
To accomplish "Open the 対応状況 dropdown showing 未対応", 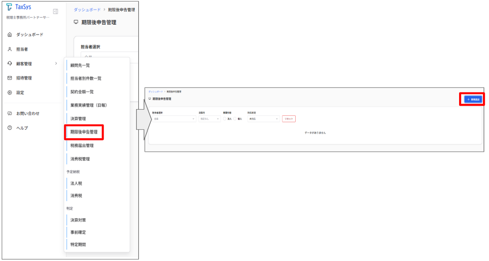I will (x=264, y=119).
